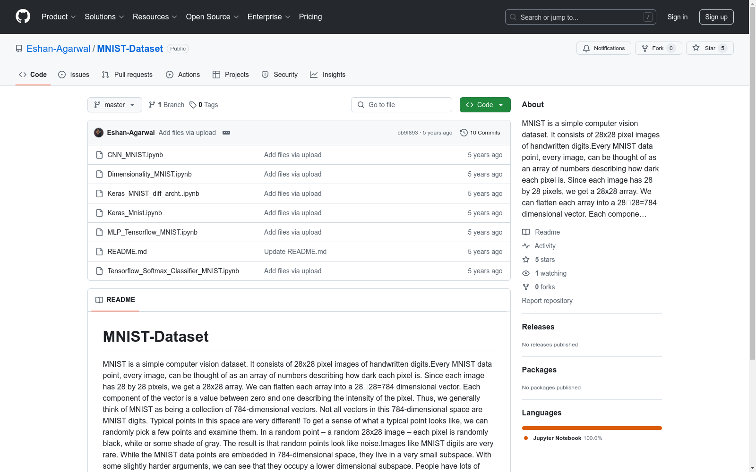Go to the Security tab
Screen dimensions: 756x472
coord(280,75)
